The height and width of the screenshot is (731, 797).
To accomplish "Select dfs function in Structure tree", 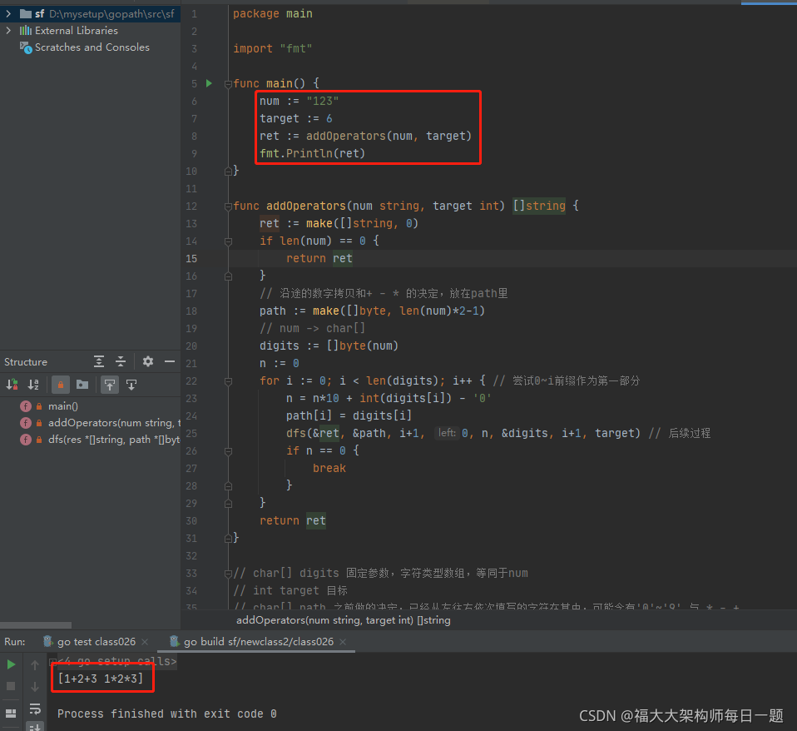I will click(114, 440).
